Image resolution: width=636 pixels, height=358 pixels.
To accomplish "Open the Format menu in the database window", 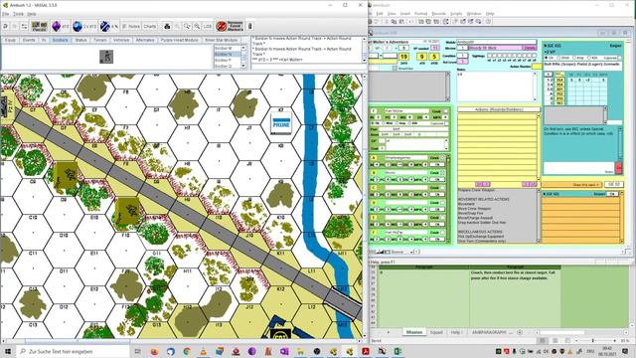I will [x=420, y=13].
